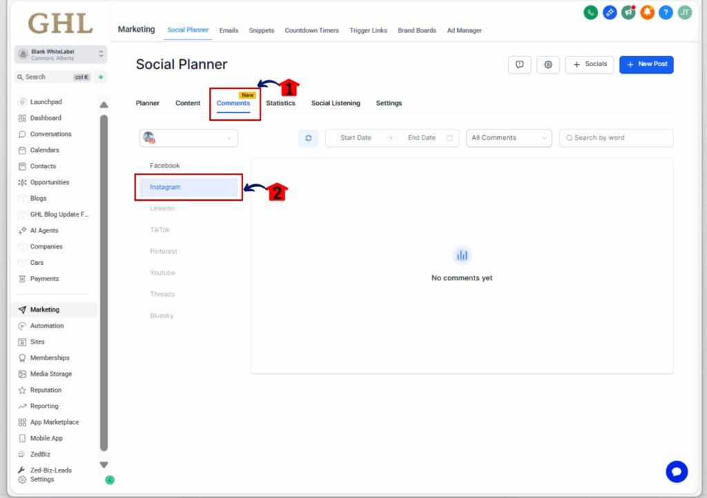
Task: Switch to the Statistics tab
Action: point(280,103)
